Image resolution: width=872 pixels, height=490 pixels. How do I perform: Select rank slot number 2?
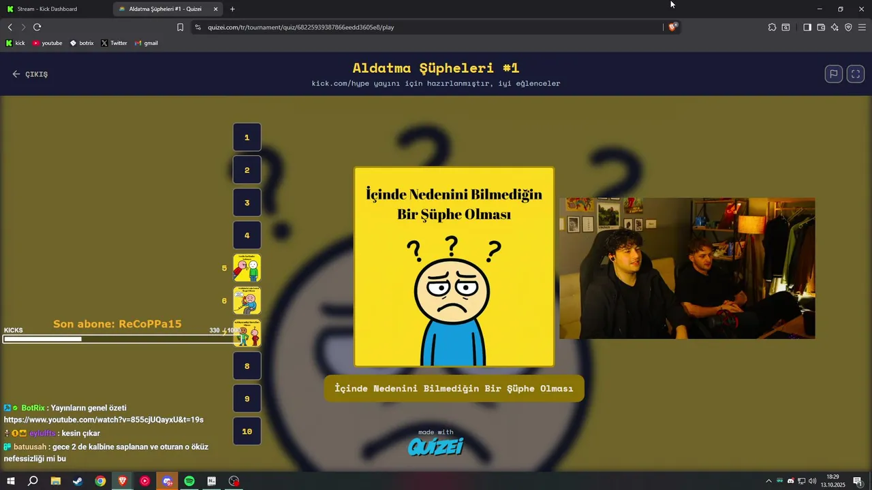point(247,170)
